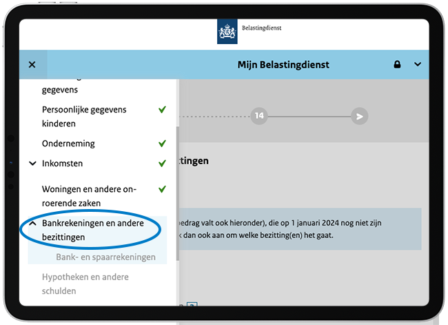The width and height of the screenshot is (448, 325).
Task: Open the header chevron dropdown beside the lock
Action: (417, 65)
